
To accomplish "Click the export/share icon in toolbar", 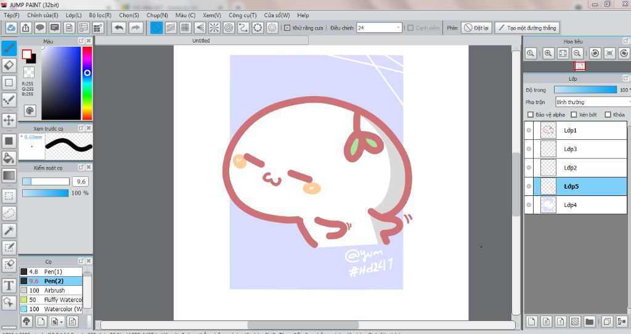I will click(26, 28).
